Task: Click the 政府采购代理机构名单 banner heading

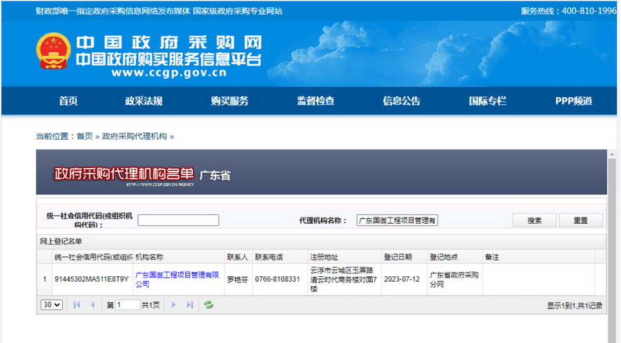Action: coord(124,174)
